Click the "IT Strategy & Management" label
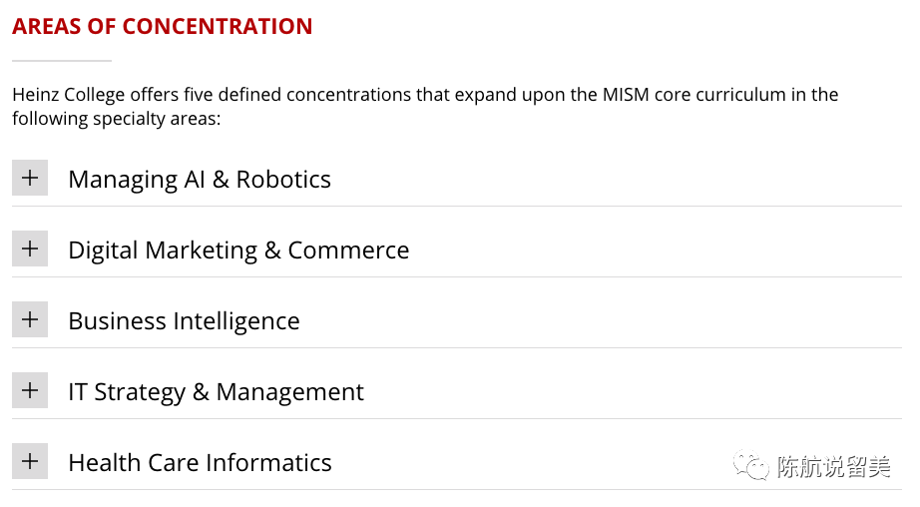The width and height of the screenshot is (920, 507). click(x=216, y=392)
